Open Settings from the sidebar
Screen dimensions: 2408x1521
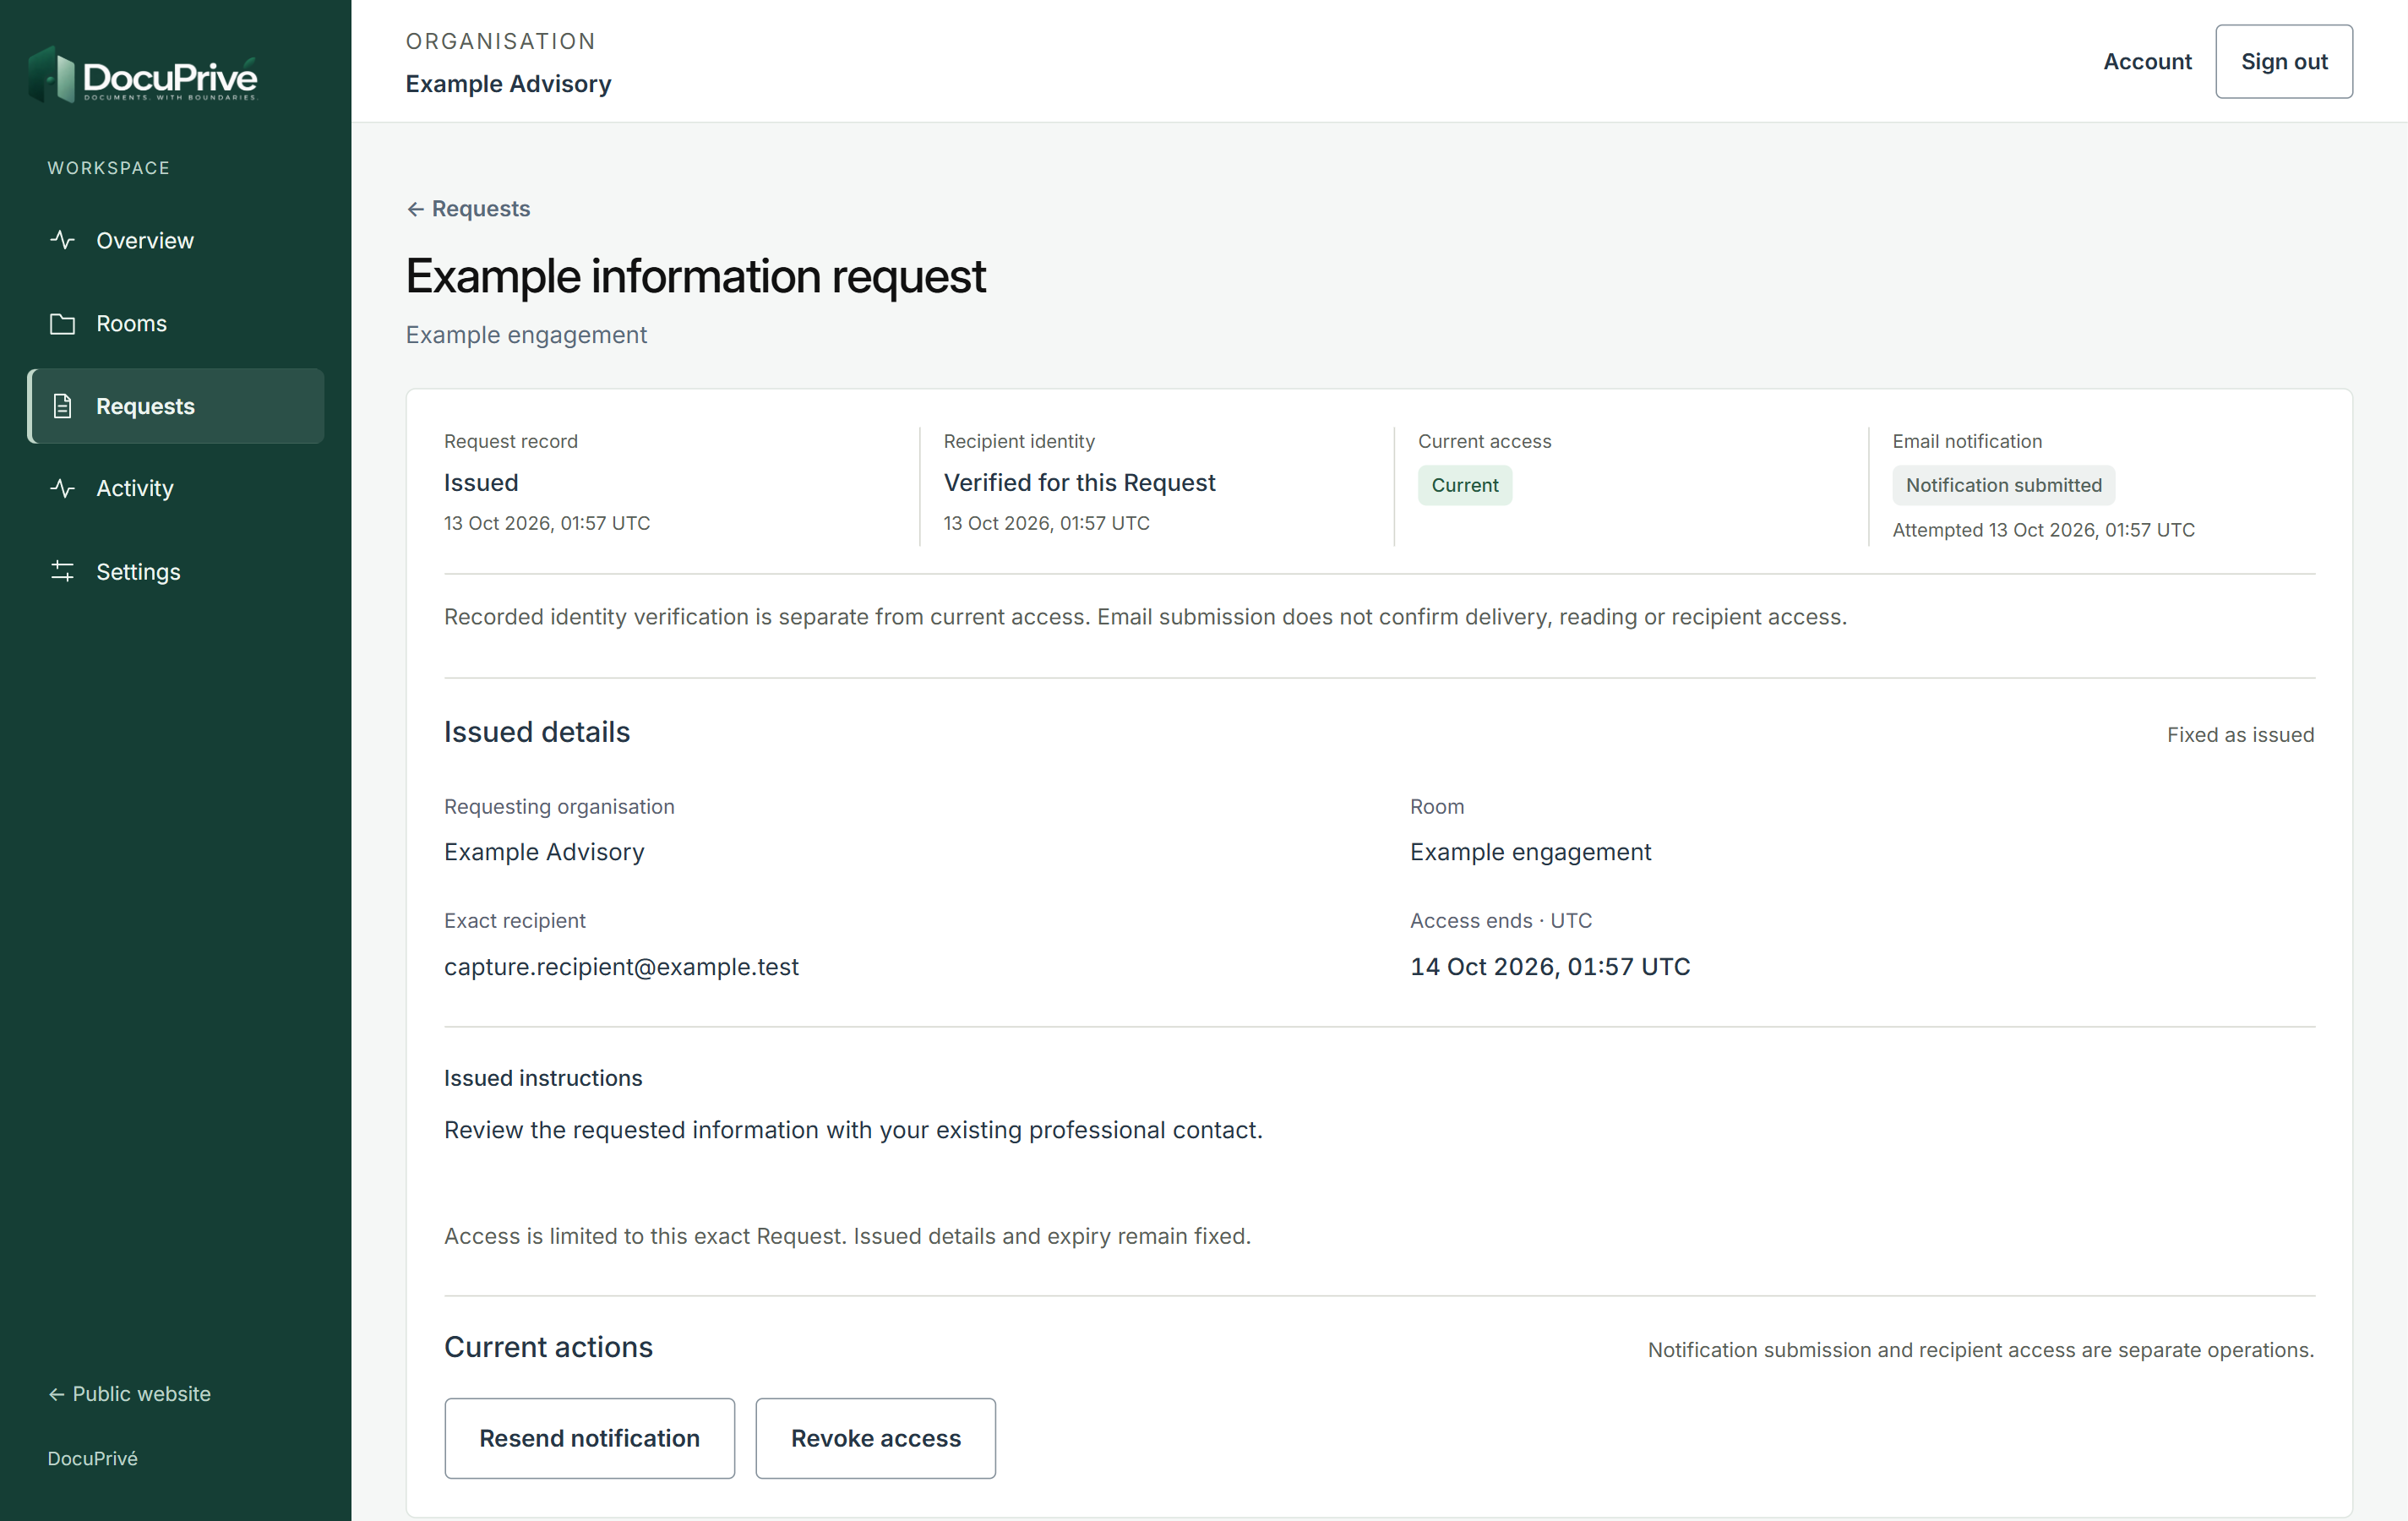point(175,571)
